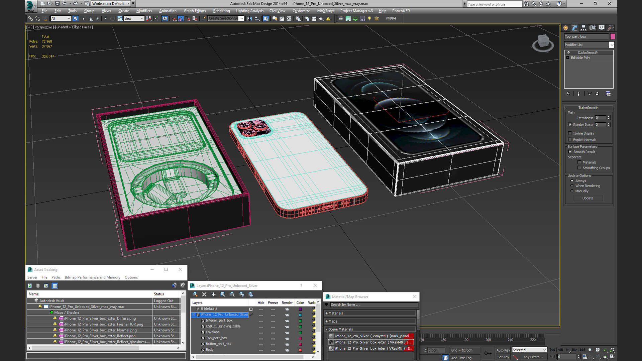
Task: Click the Mirror tool in main toolbar
Action: (x=249, y=18)
